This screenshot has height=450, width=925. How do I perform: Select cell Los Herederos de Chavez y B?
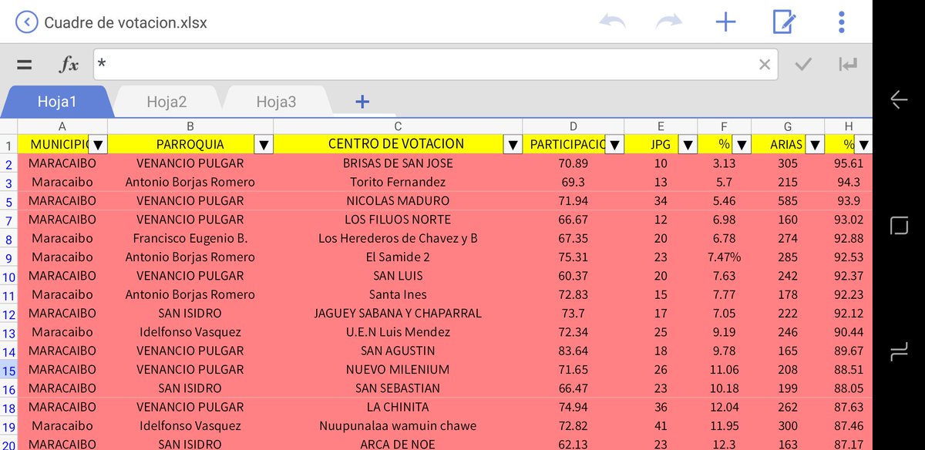tap(398, 238)
